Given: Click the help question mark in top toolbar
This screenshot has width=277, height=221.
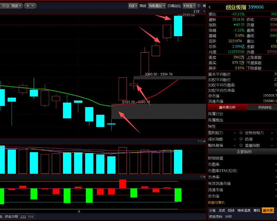Looking at the screenshot, I should click(x=198, y=6).
